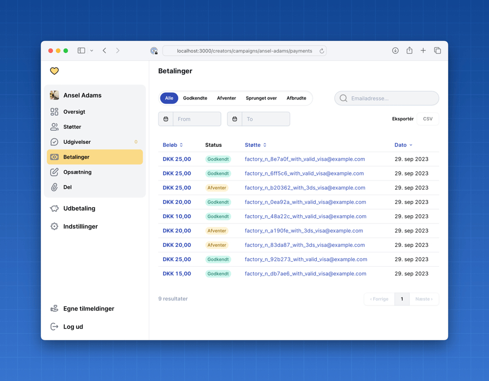
Task: Open the Støtter people icon
Action: point(55,127)
